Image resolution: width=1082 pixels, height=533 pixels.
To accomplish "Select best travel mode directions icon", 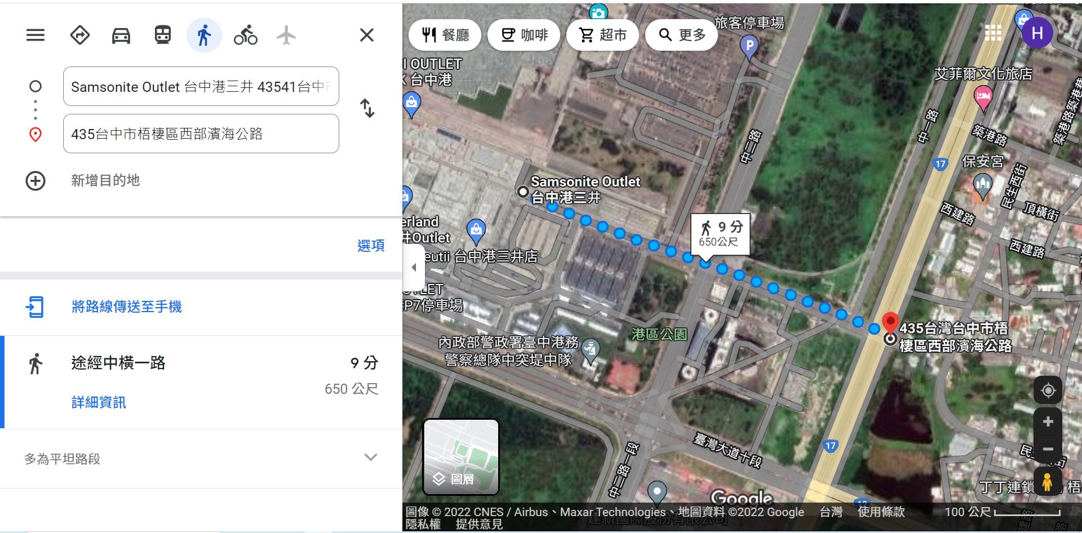I will pos(79,35).
